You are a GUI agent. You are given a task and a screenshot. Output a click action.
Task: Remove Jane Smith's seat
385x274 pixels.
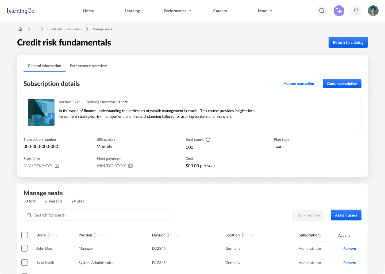click(349, 263)
